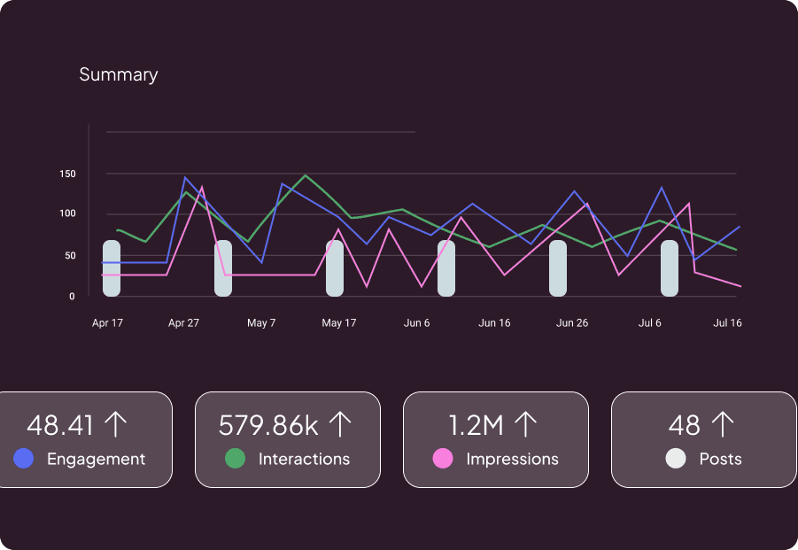
Task: Click the green Interactions legend dot
Action: [235, 459]
